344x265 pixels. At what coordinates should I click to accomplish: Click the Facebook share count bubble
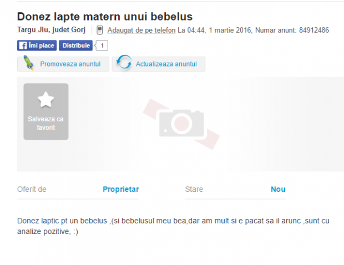(102, 45)
